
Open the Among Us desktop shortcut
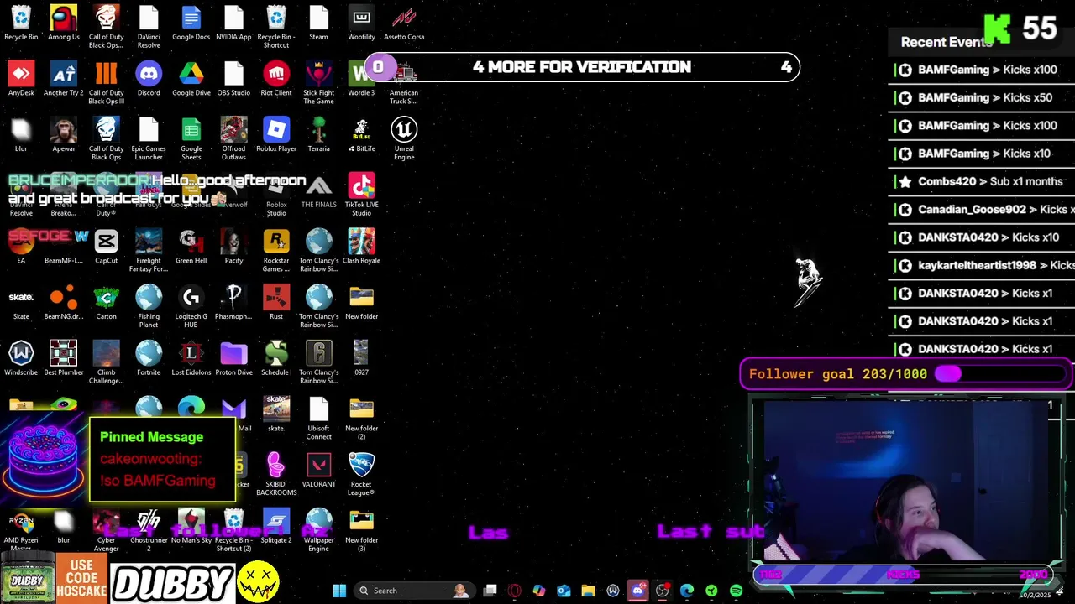[x=64, y=23]
